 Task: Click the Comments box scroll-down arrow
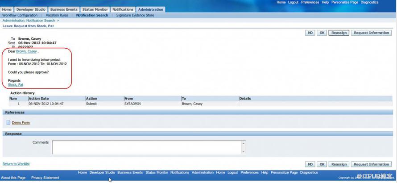click(x=243, y=152)
